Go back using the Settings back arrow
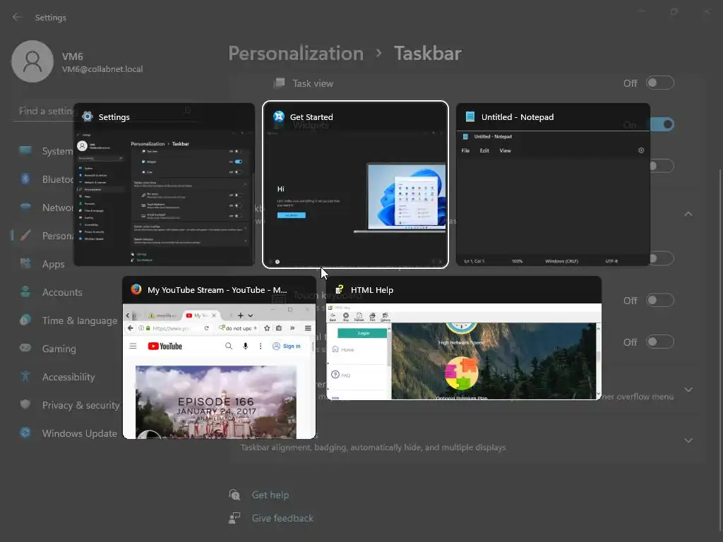 (x=17, y=17)
